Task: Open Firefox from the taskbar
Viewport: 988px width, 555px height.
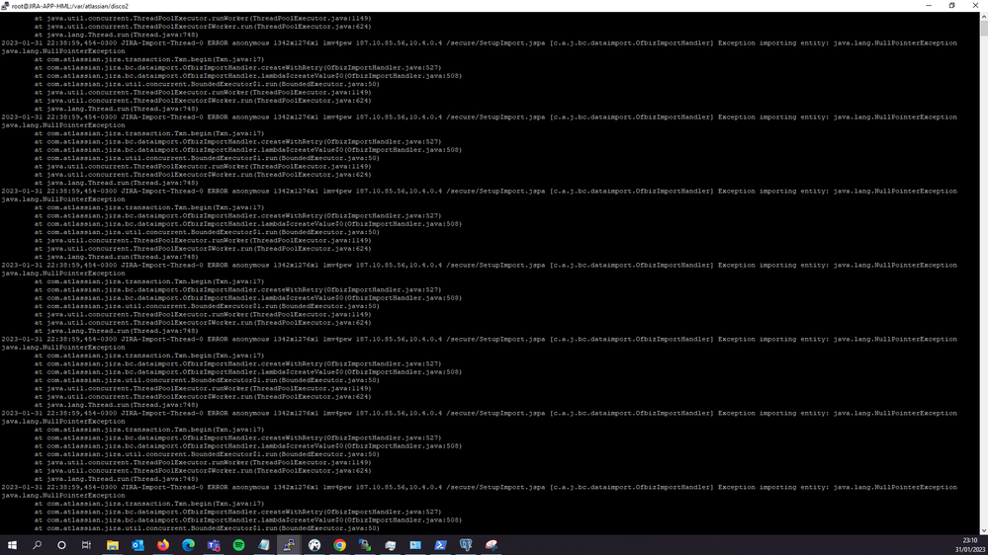Action: 162,545
